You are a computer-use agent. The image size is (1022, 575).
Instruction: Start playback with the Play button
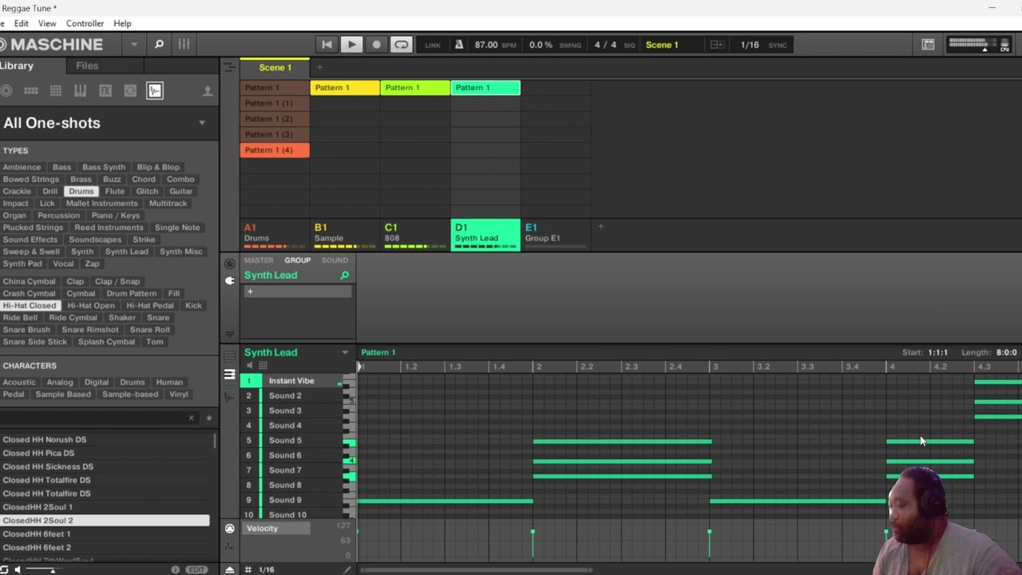point(351,45)
